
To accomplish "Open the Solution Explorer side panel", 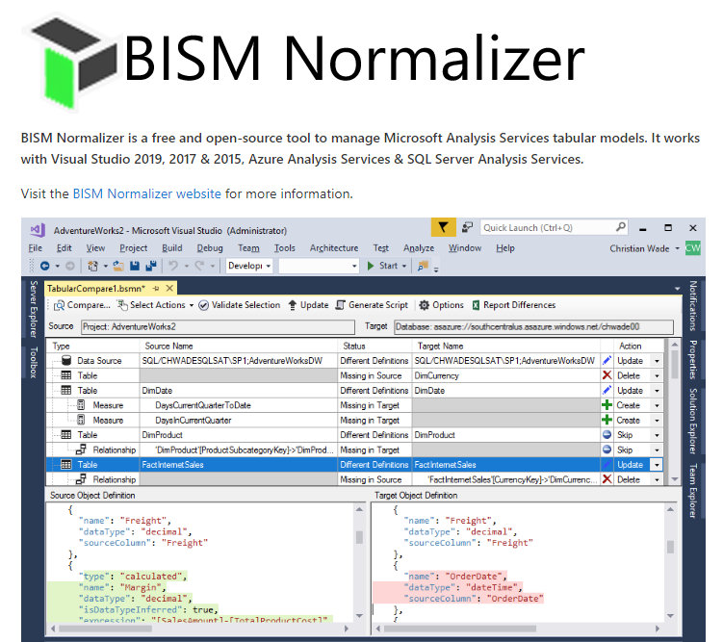I will pos(692,421).
